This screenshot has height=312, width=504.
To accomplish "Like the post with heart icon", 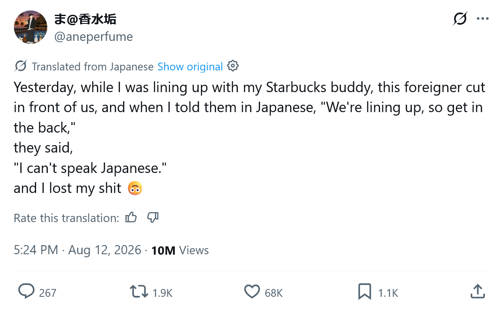I will click(252, 292).
